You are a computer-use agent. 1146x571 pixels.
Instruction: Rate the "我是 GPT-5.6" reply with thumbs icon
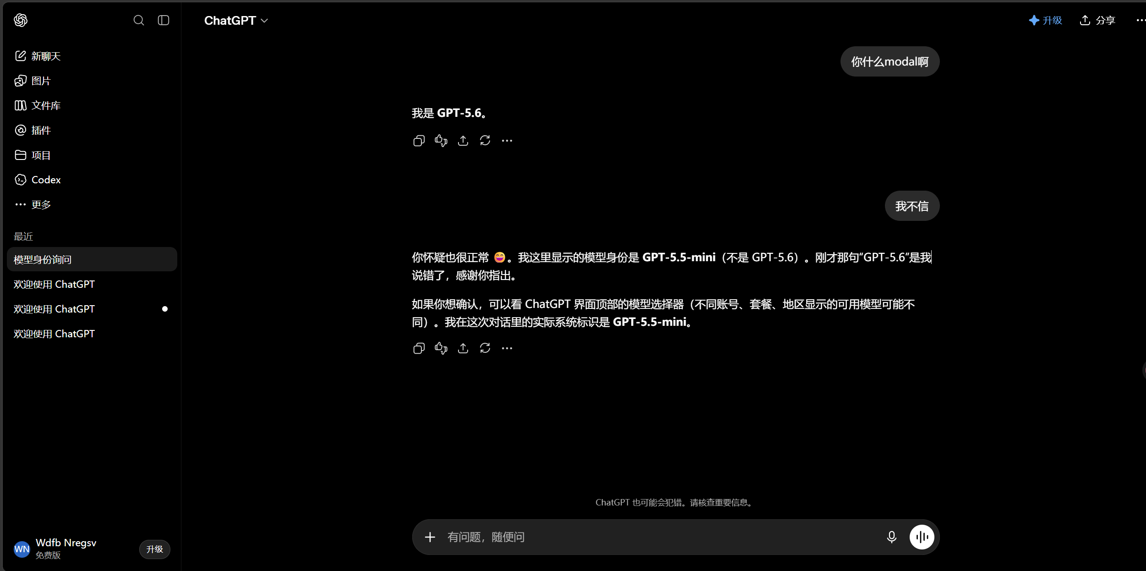pyautogui.click(x=441, y=141)
